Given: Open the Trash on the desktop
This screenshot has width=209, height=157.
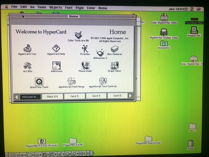Looking at the screenshot, I should 190,144.
